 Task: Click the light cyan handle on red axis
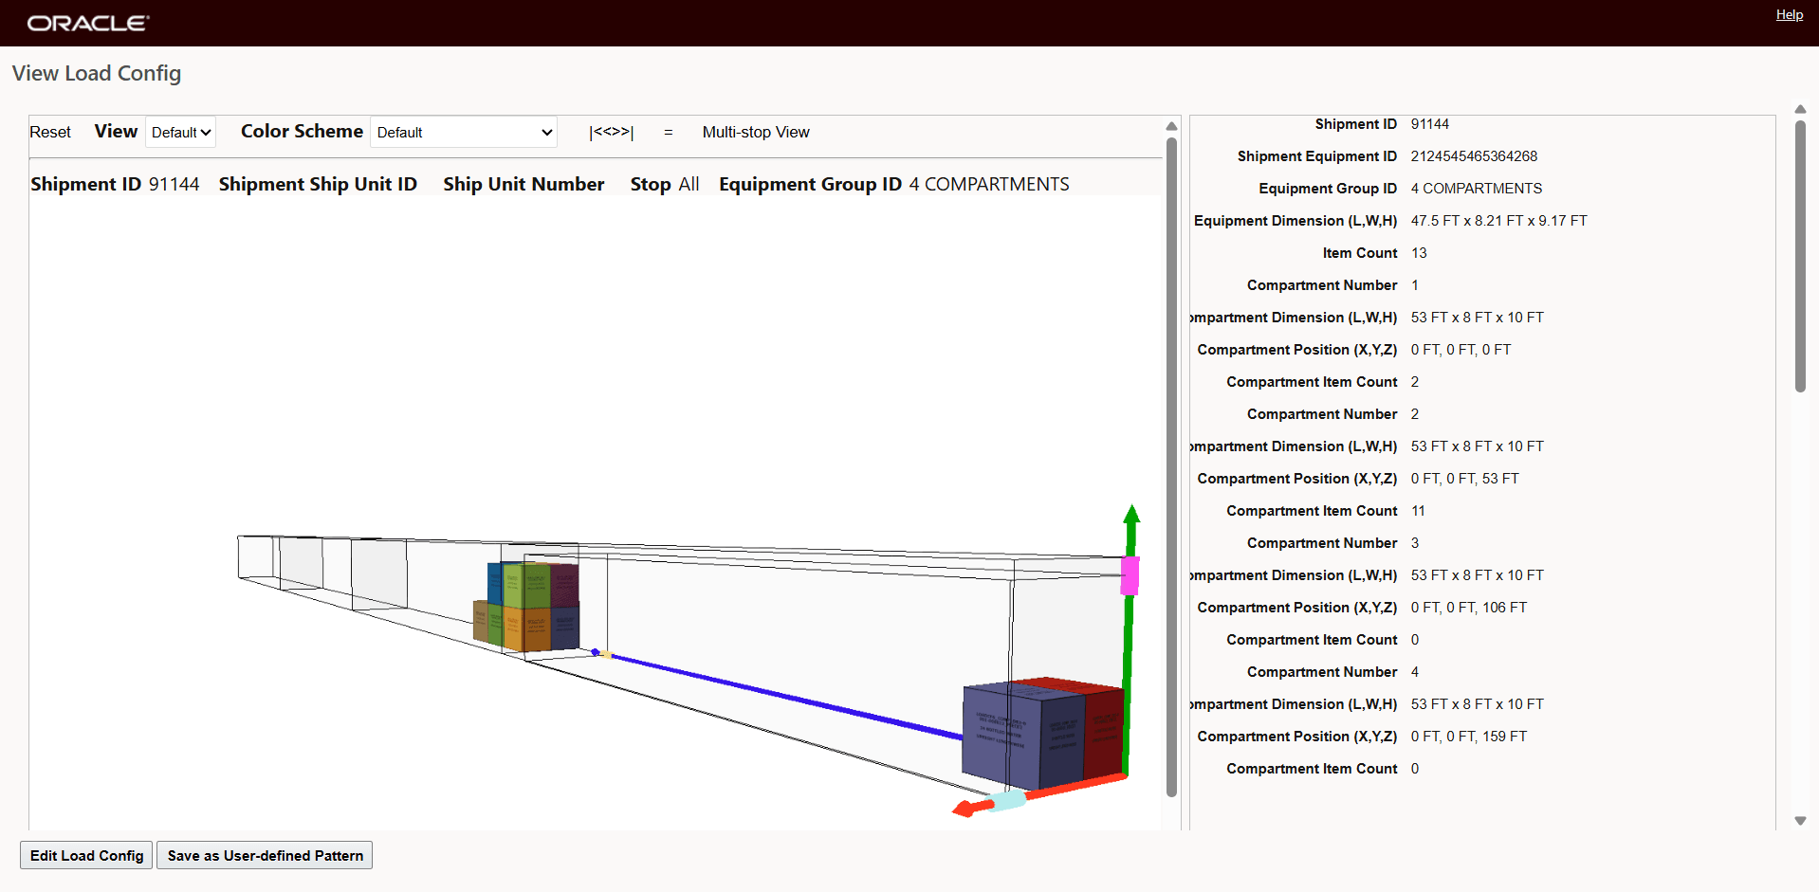[1008, 800]
